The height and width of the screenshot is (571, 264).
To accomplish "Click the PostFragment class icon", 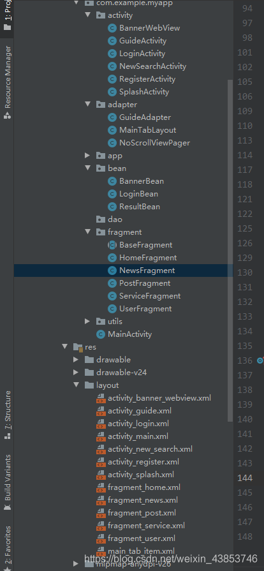I will point(112,283).
